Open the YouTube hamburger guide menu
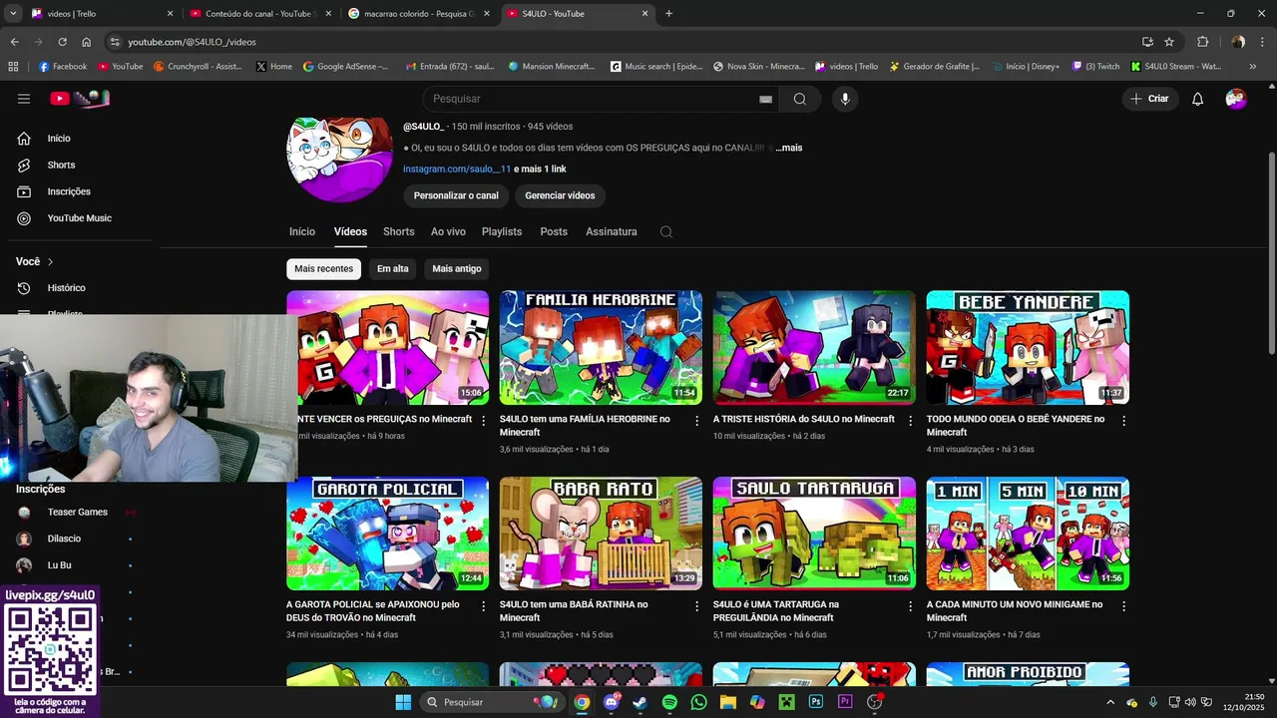 pos(24,99)
